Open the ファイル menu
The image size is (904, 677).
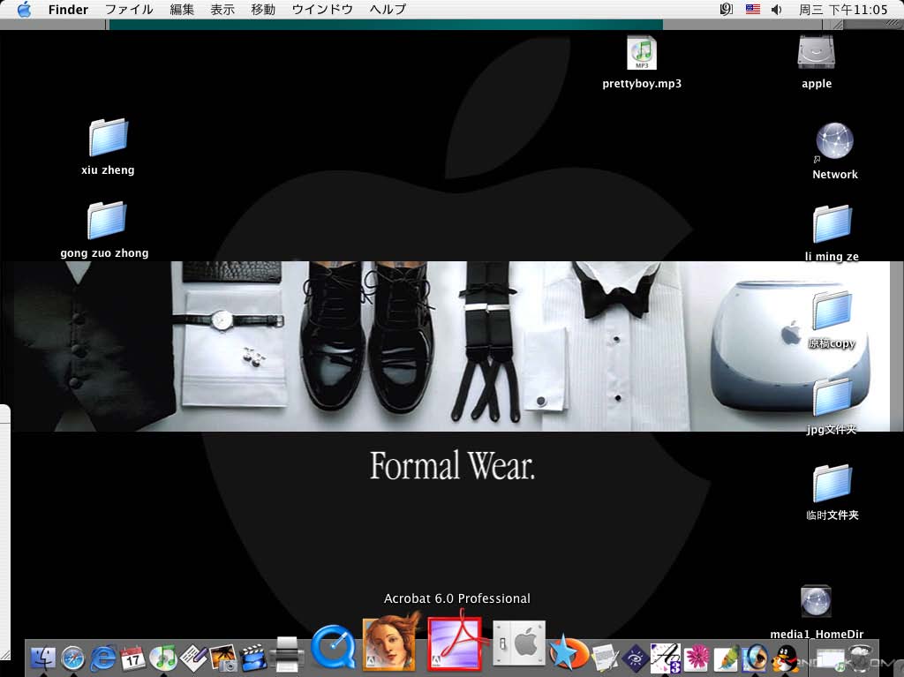129,9
